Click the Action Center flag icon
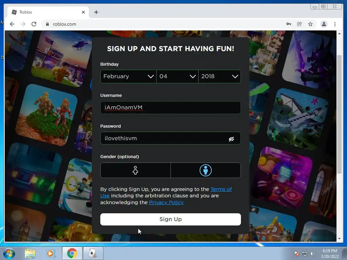The image size is (347, 260). point(296,254)
